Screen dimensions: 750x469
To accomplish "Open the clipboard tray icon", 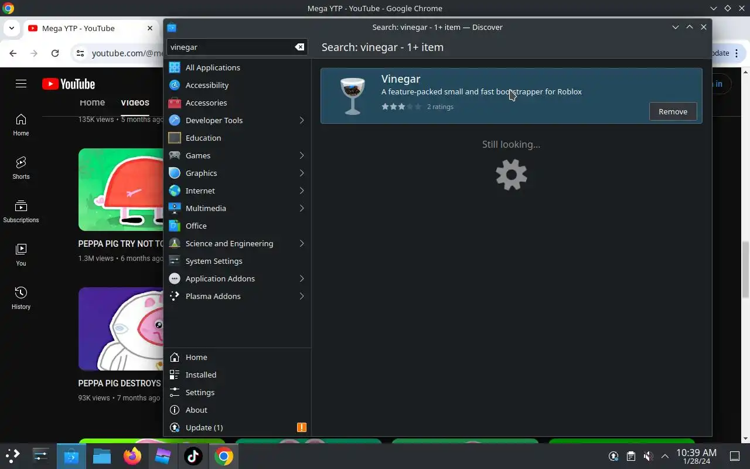I will click(x=630, y=456).
